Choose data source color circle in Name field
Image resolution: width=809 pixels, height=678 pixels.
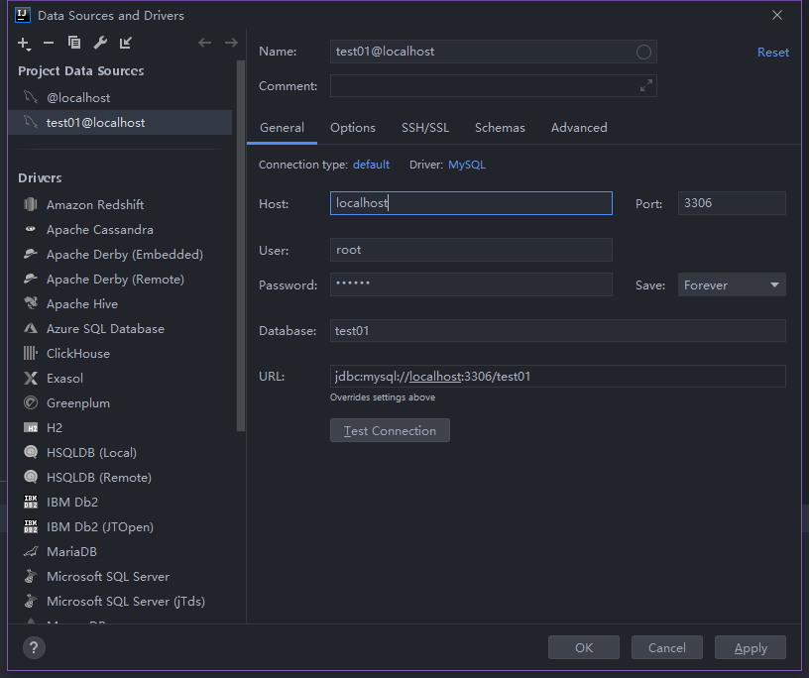point(643,53)
